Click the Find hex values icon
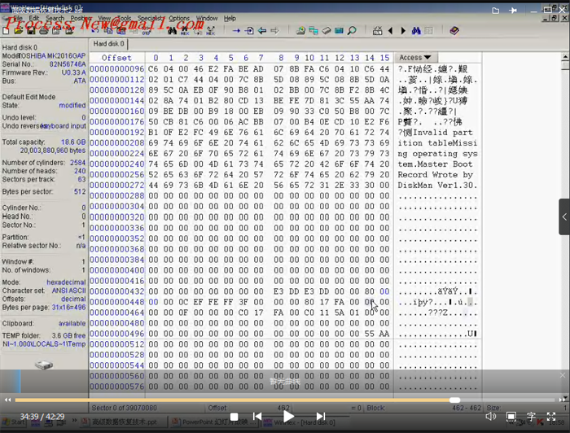 click(x=185, y=31)
